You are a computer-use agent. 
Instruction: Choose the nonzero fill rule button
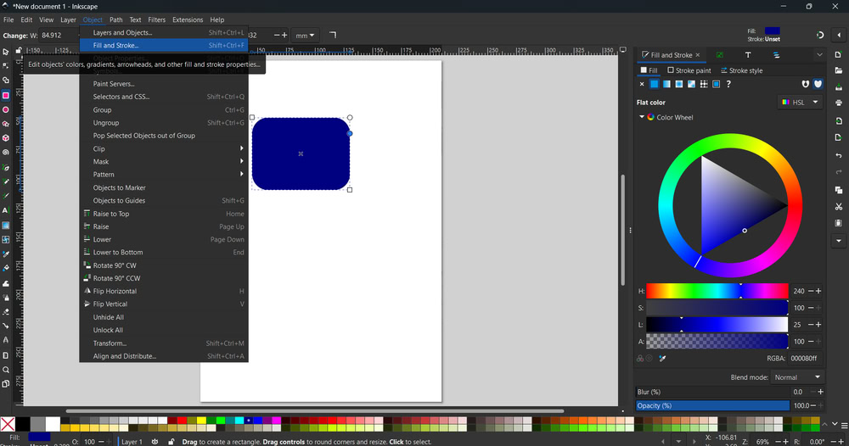[x=818, y=84]
